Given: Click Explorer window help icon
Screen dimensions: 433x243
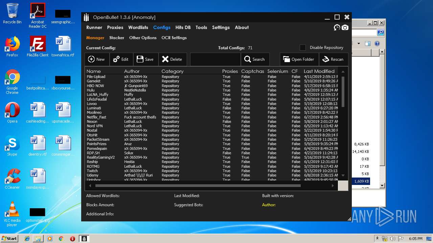Looking at the screenshot, I should coord(377,44).
